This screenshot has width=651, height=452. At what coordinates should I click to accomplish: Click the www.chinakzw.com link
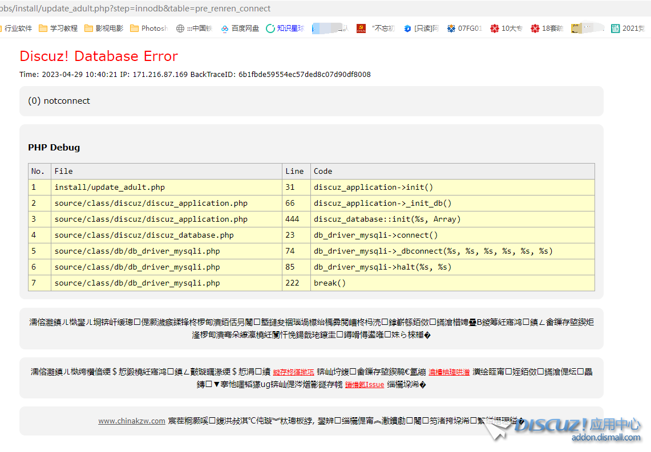tap(132, 421)
